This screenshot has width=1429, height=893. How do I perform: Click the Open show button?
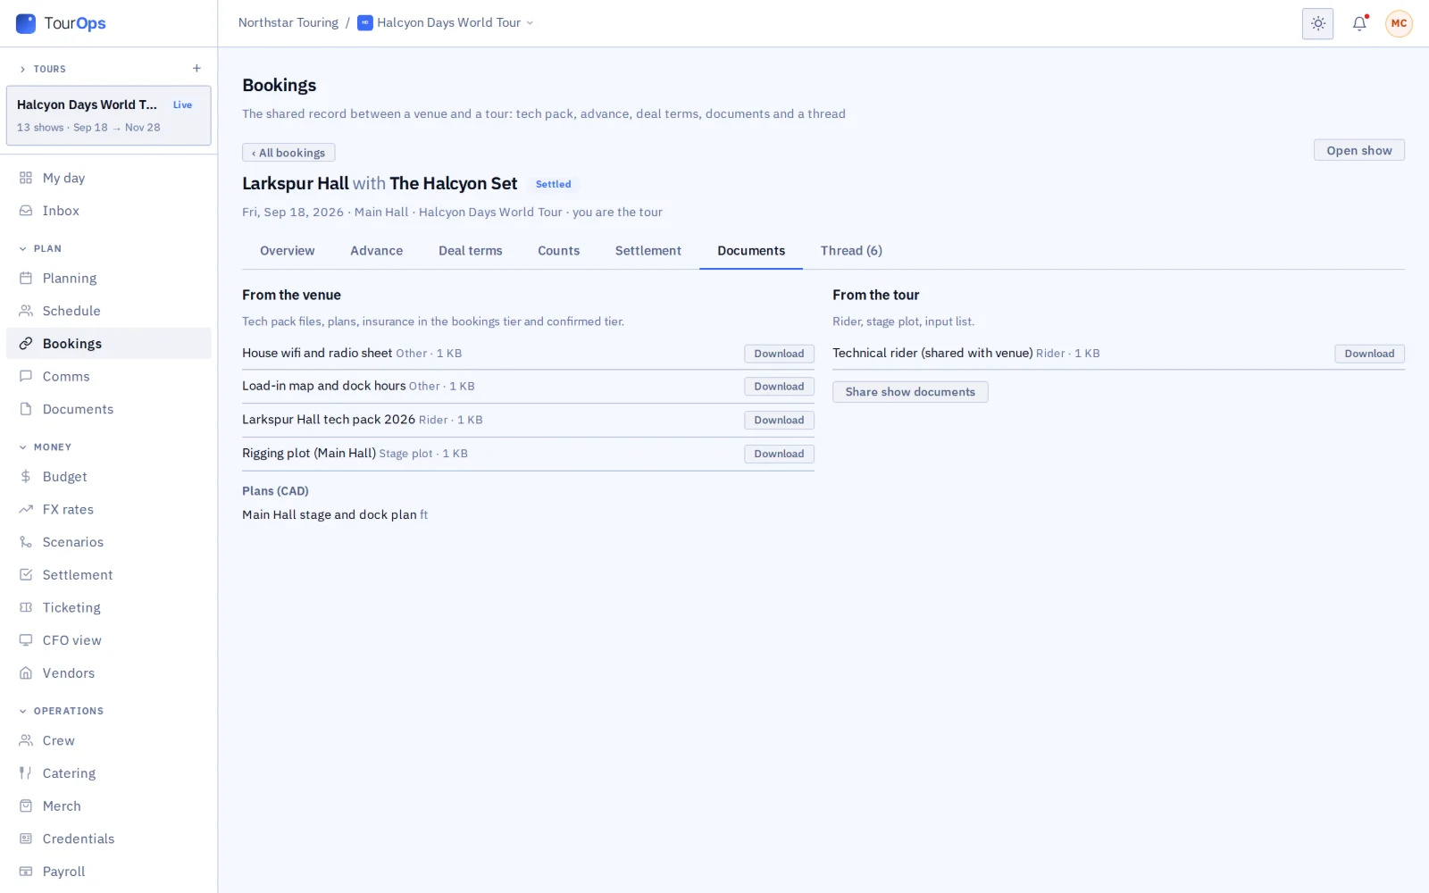tap(1358, 150)
